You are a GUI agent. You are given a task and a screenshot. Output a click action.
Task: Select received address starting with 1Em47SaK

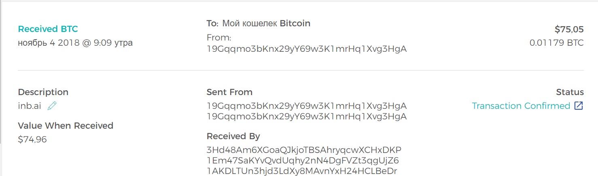point(303,161)
